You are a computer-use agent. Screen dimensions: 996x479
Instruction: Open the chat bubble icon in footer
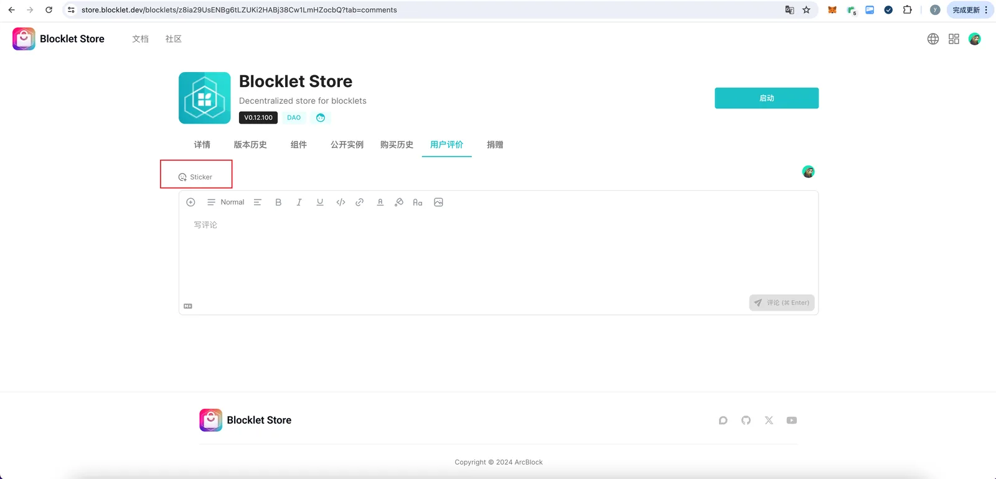pos(723,421)
